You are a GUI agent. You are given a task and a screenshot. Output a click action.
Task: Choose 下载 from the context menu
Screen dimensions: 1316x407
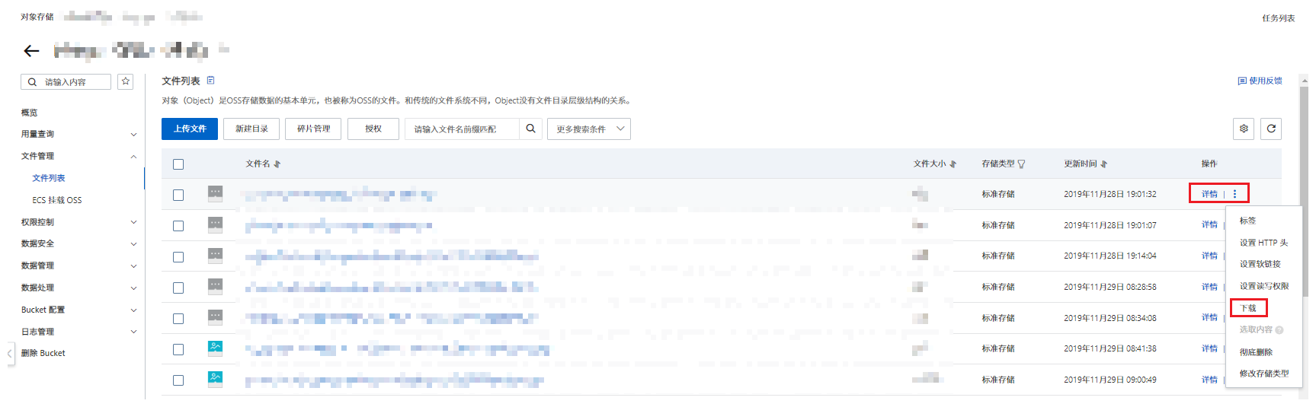coord(1248,308)
